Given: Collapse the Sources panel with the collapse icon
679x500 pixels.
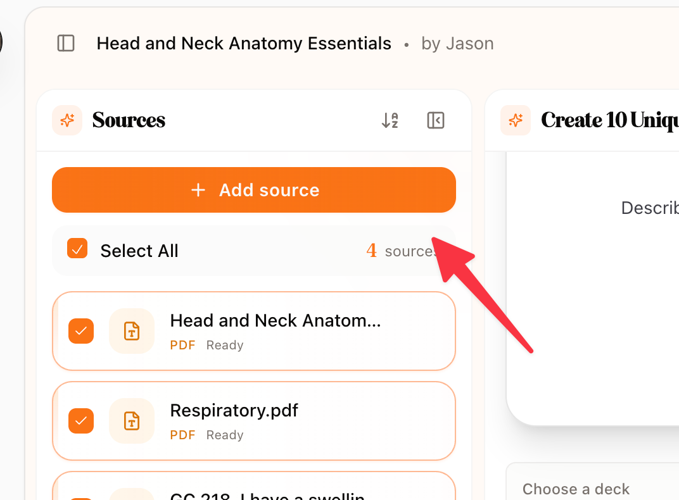Looking at the screenshot, I should (x=435, y=120).
